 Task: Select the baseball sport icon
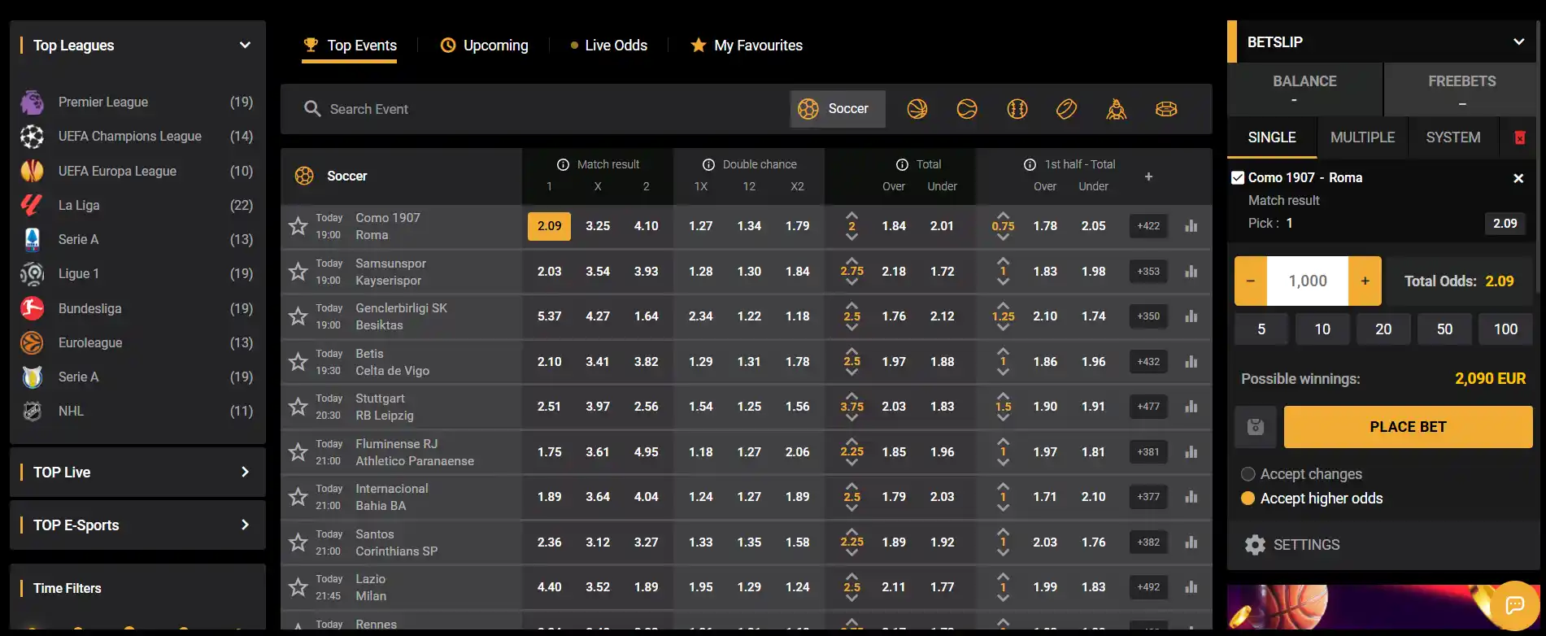pyautogui.click(x=1017, y=109)
